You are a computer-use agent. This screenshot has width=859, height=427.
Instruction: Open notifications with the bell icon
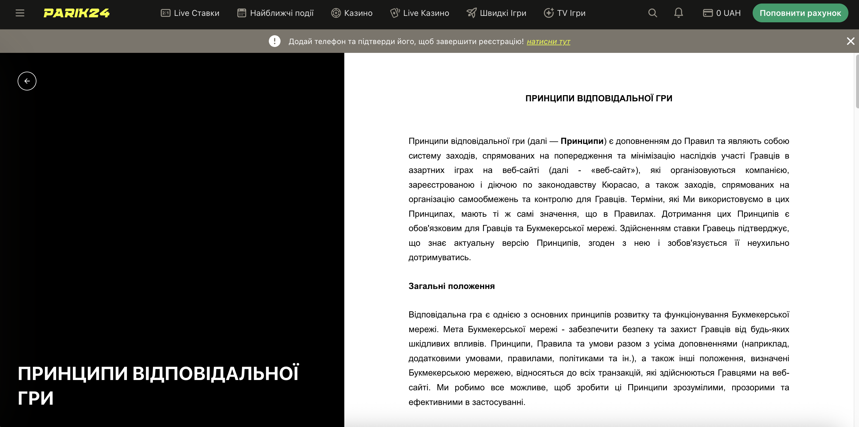[678, 13]
